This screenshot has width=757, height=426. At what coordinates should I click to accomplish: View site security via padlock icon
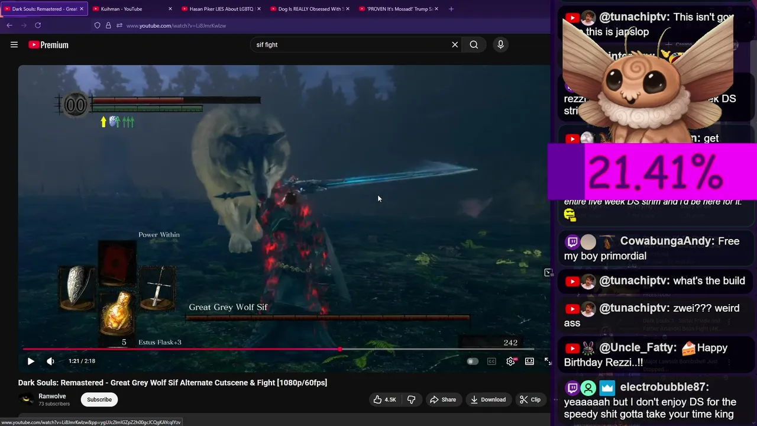click(x=108, y=25)
